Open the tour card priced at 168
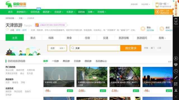 tap(92, 80)
